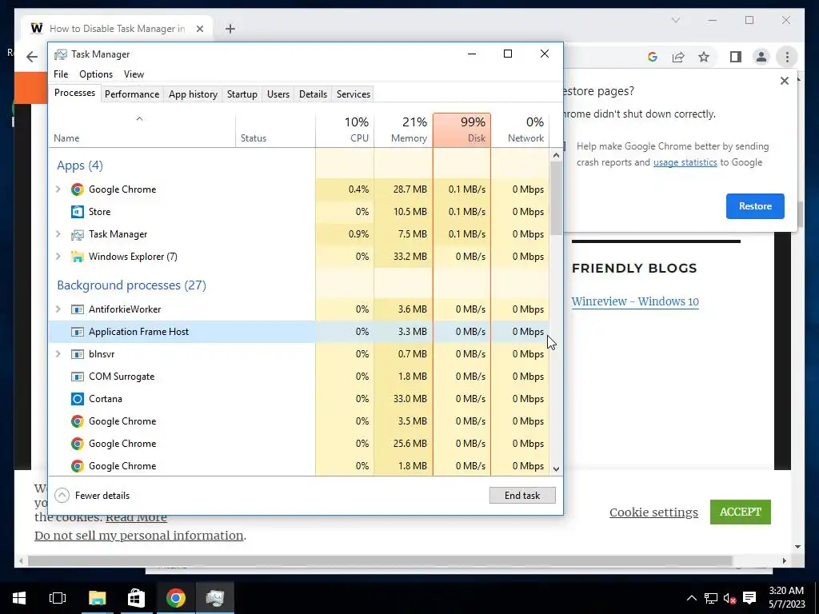Open Task View from the taskbar
The image size is (819, 614).
tap(58, 598)
